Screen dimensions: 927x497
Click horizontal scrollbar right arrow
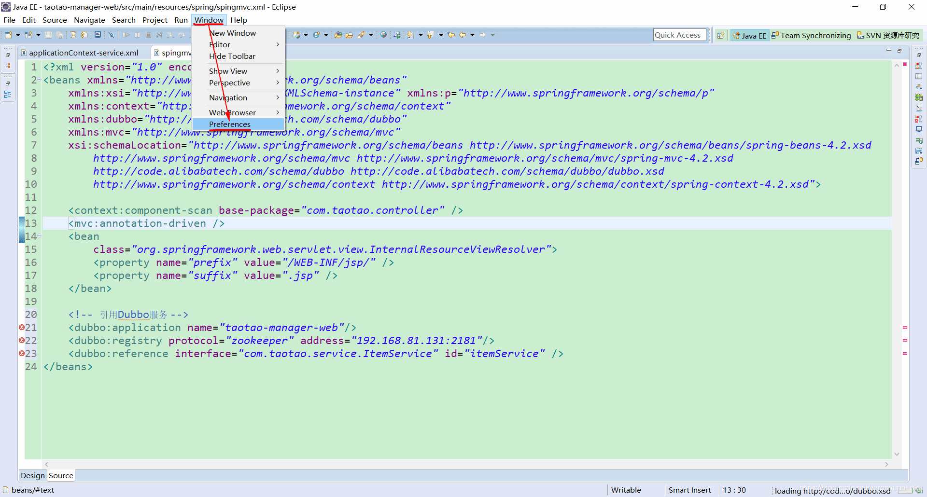(886, 464)
